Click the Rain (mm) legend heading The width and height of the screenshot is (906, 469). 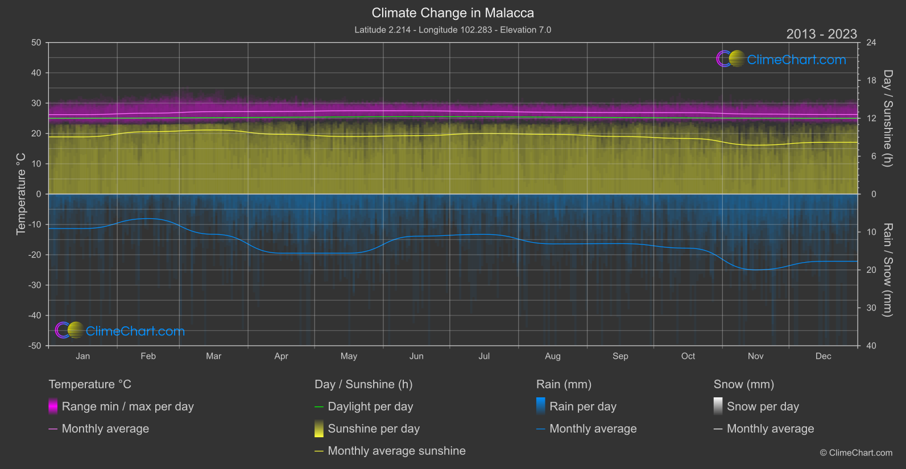[564, 384]
